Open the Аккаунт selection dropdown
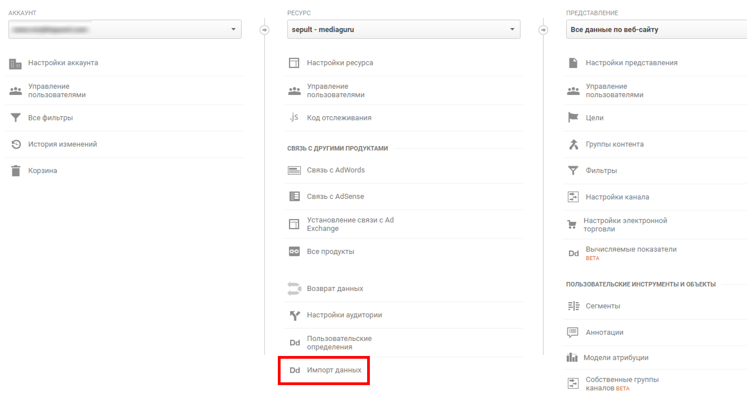Screen dimensions: 747x396 [125, 30]
